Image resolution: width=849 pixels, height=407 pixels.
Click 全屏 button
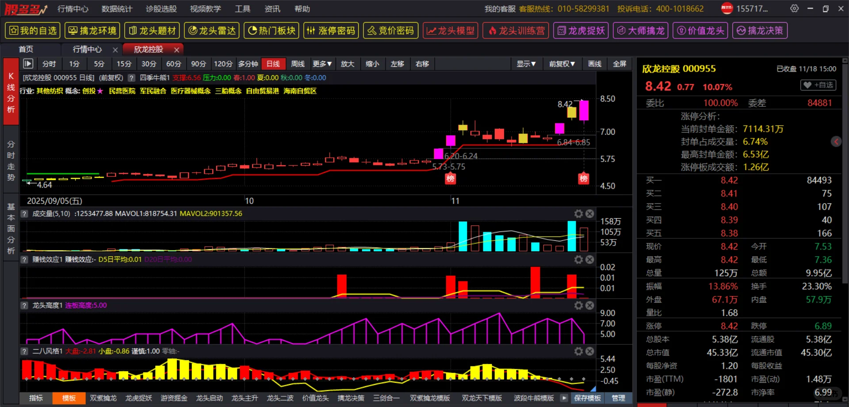[620, 64]
